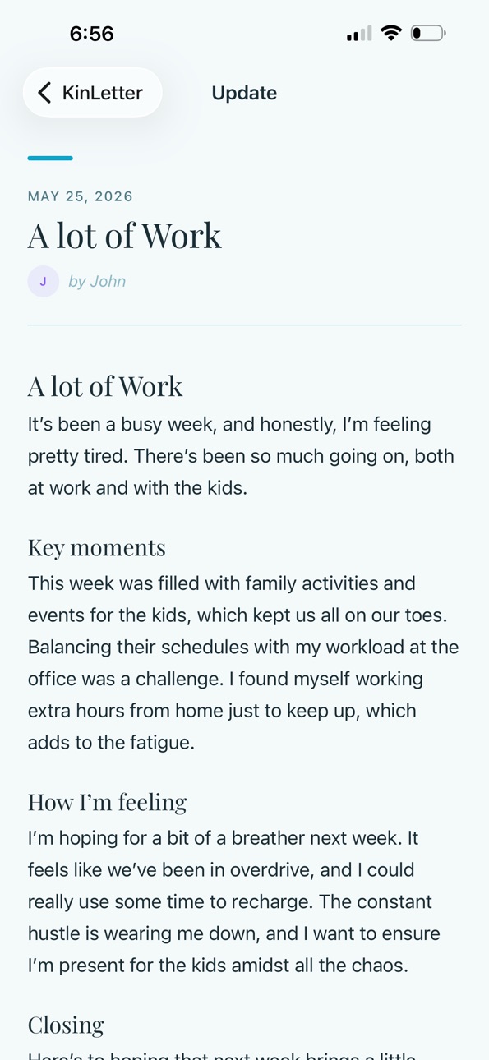Viewport: 489px width, 1060px height.
Task: Tap the Update title in header
Action: pyautogui.click(x=244, y=93)
